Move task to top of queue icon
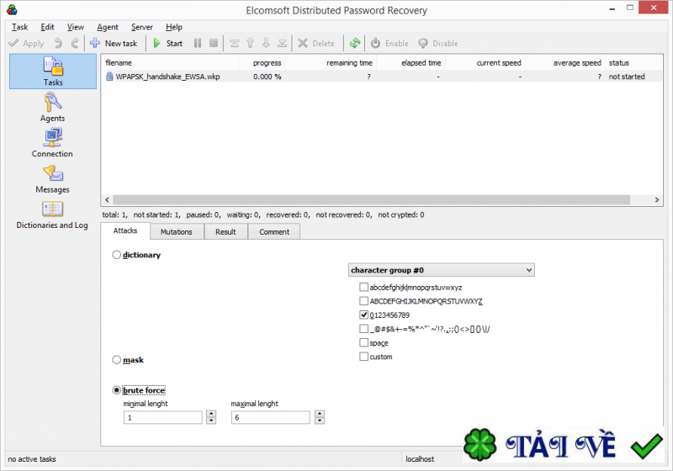Screen dimensions: 673x471 tap(235, 44)
